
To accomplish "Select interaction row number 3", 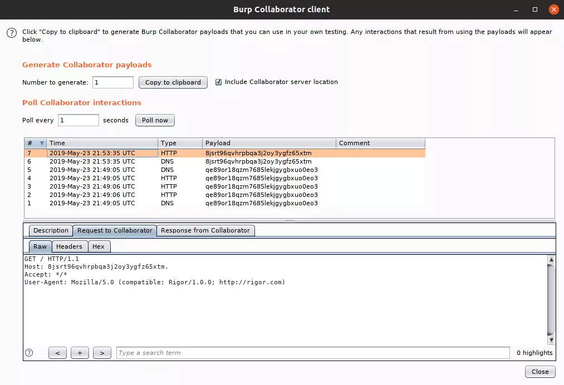I will (x=225, y=186).
